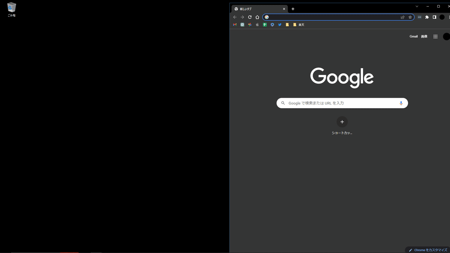The width and height of the screenshot is (450, 253).
Task: Open a new tab with the plus button
Action: pos(293,9)
